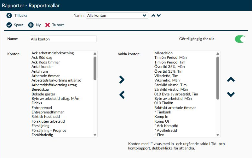The image size is (252, 158).
Task: Select Arbetade timmar in Konton list
Action: [45, 76]
